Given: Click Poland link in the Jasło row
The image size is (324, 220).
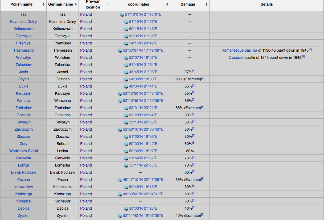Looking at the screenshot, I should [x=86, y=72].
